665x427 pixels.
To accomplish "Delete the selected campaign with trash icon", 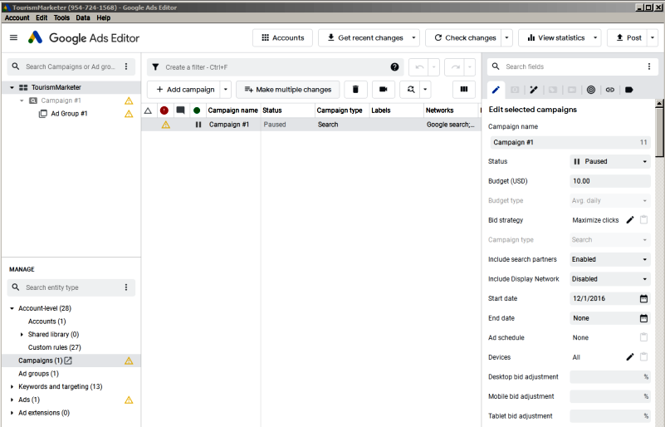I will point(355,90).
